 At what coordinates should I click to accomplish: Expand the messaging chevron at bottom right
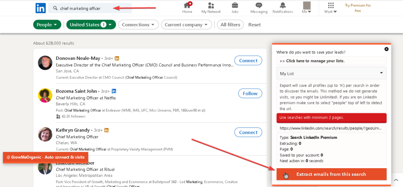pos(396,180)
